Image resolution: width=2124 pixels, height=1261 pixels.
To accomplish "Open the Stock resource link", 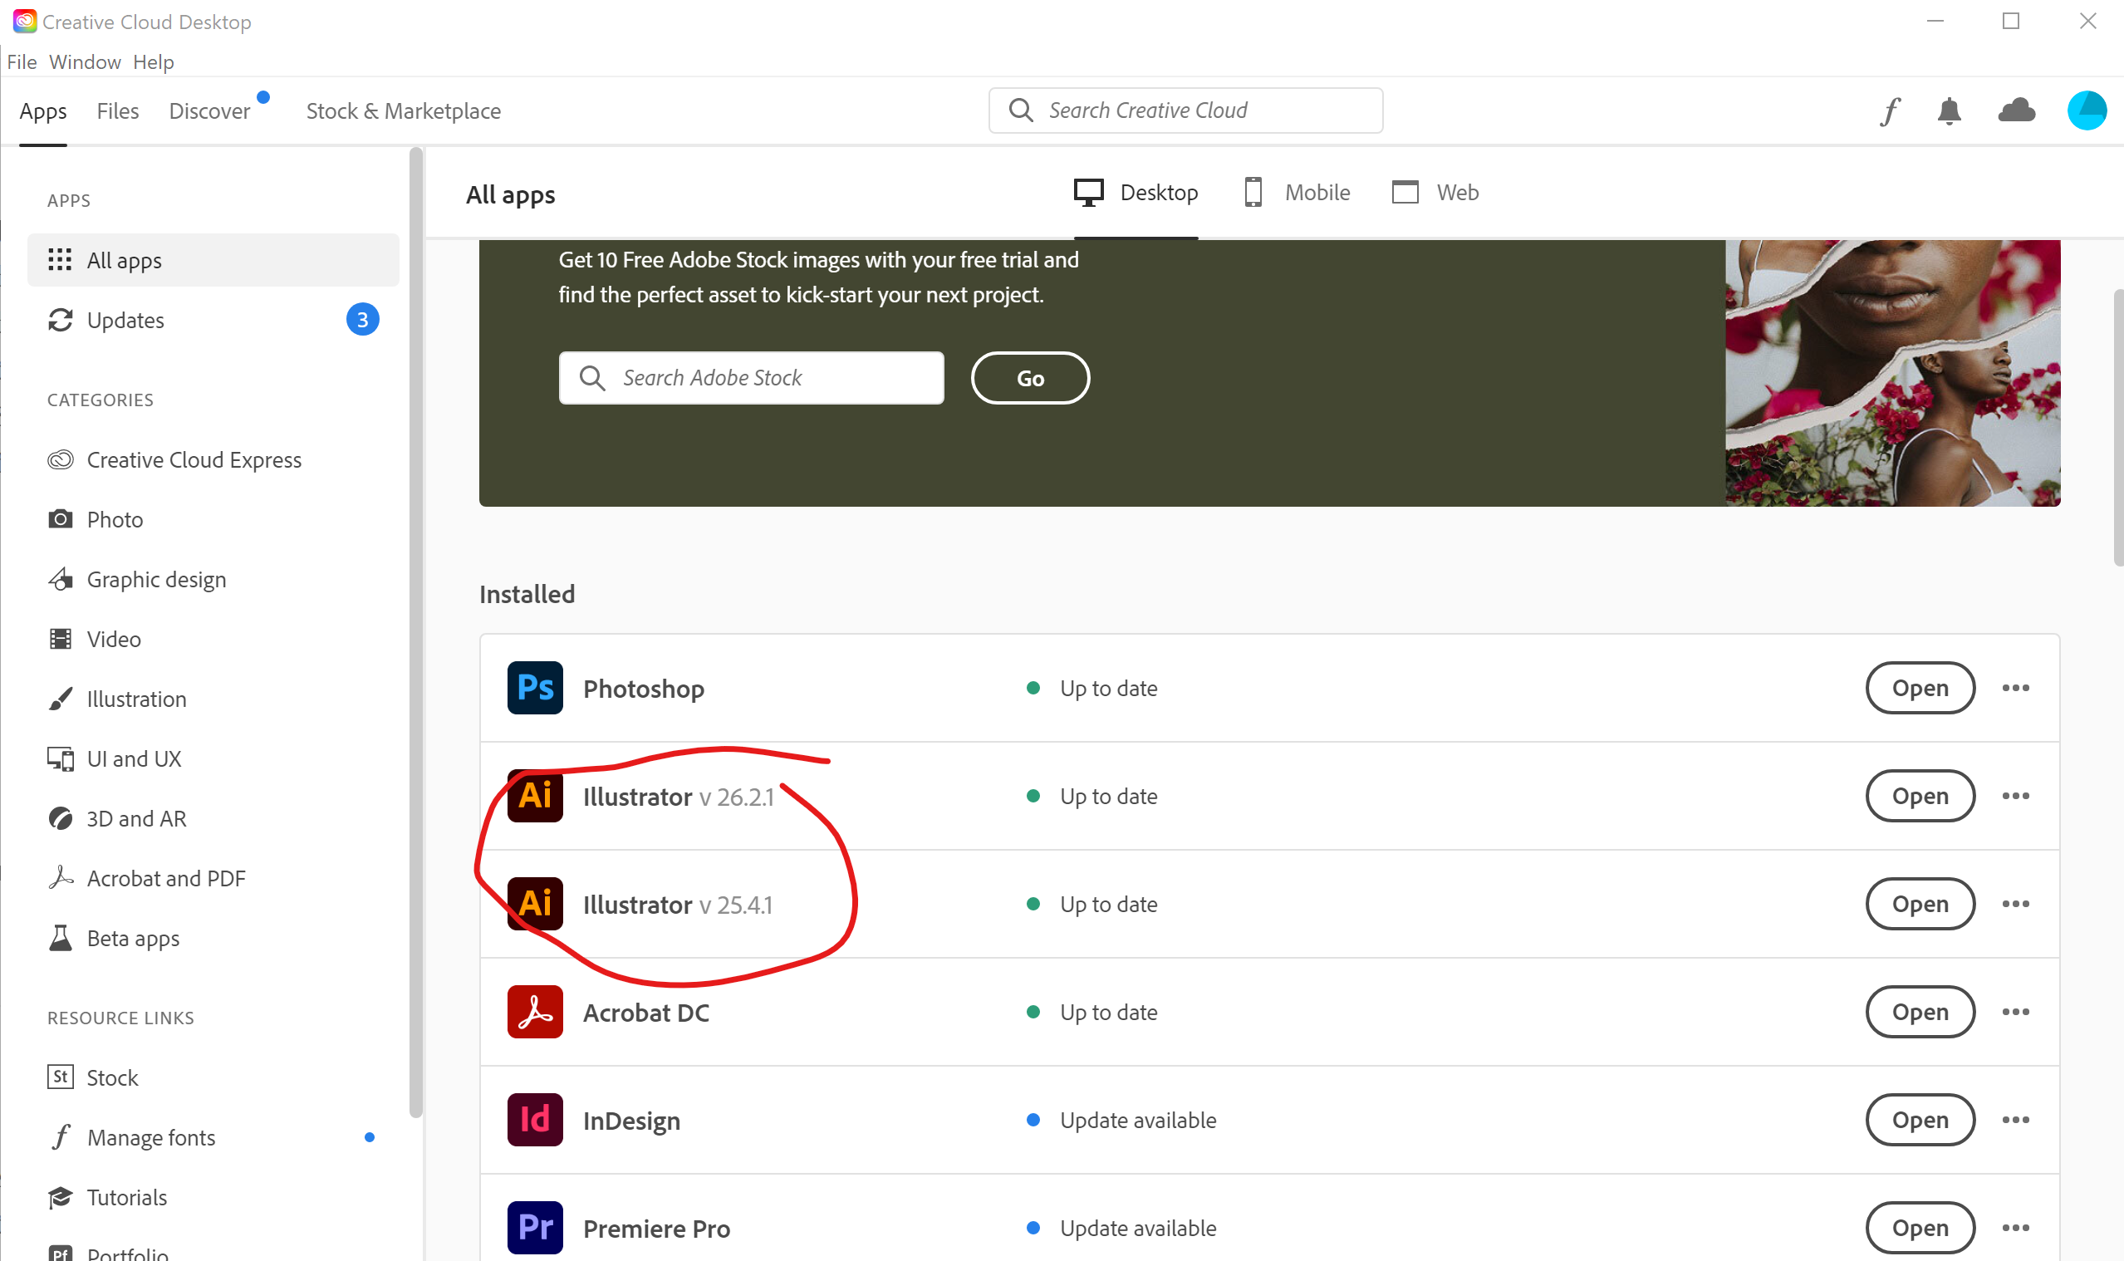I will 94,1077.
